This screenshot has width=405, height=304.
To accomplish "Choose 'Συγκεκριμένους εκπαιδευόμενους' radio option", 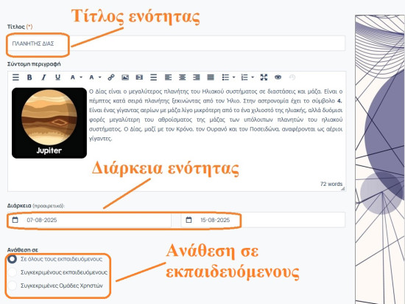I will click(12, 272).
